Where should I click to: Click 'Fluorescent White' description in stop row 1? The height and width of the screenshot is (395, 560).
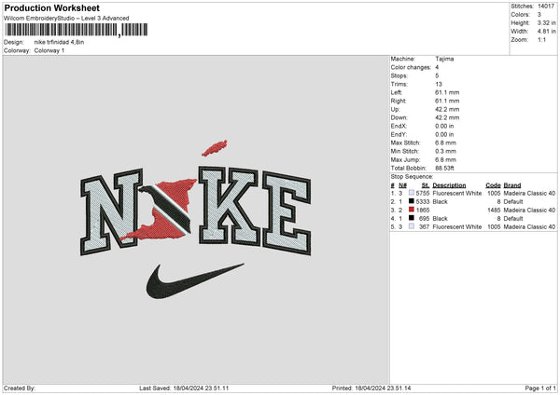(x=456, y=193)
